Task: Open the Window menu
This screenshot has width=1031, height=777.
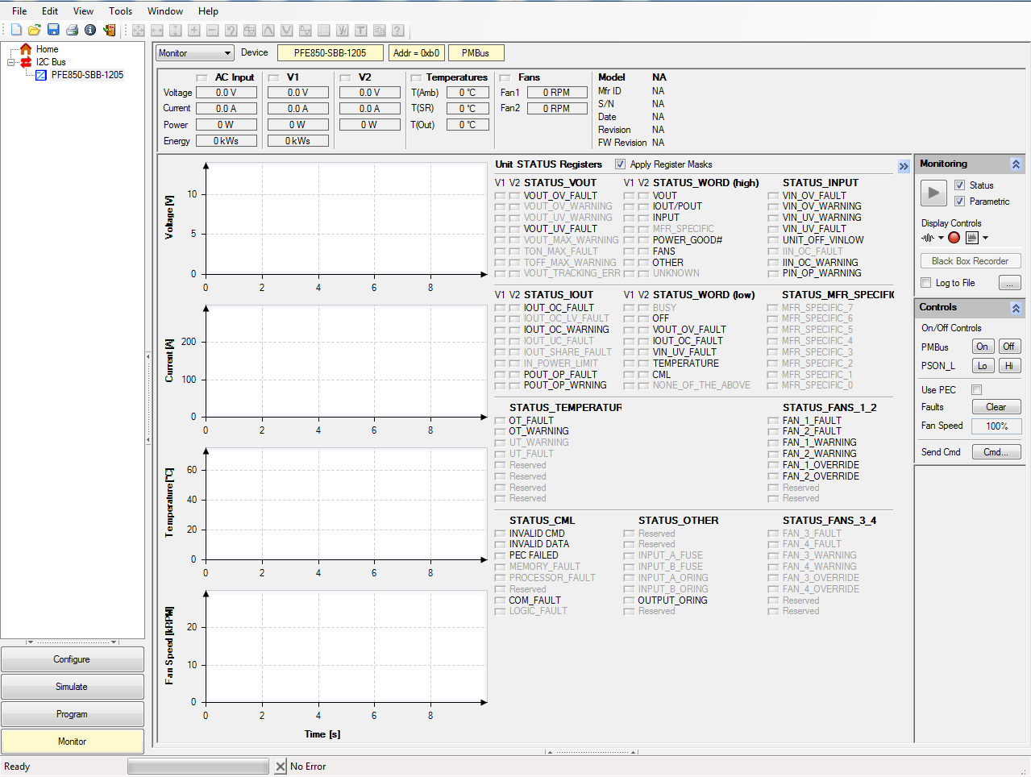Action: pyautogui.click(x=164, y=11)
